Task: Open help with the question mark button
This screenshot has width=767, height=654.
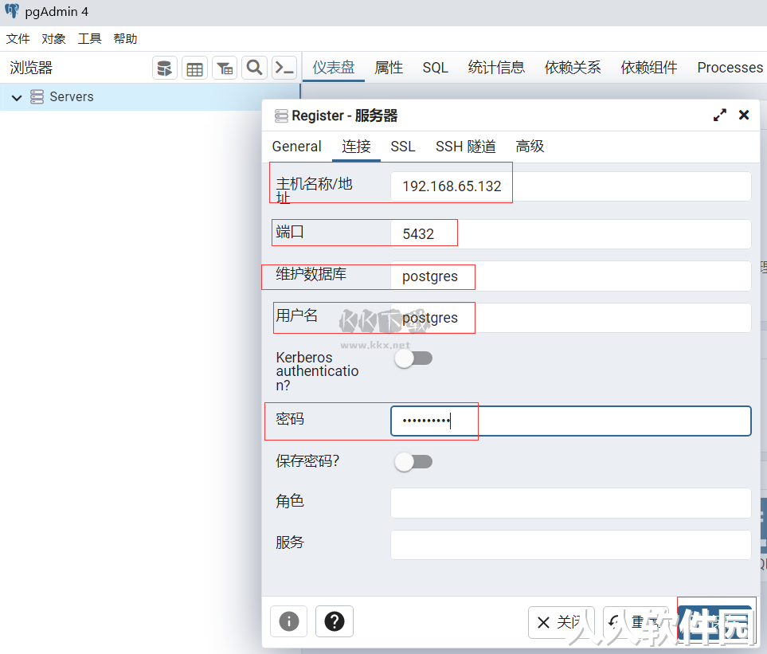Action: coord(335,621)
